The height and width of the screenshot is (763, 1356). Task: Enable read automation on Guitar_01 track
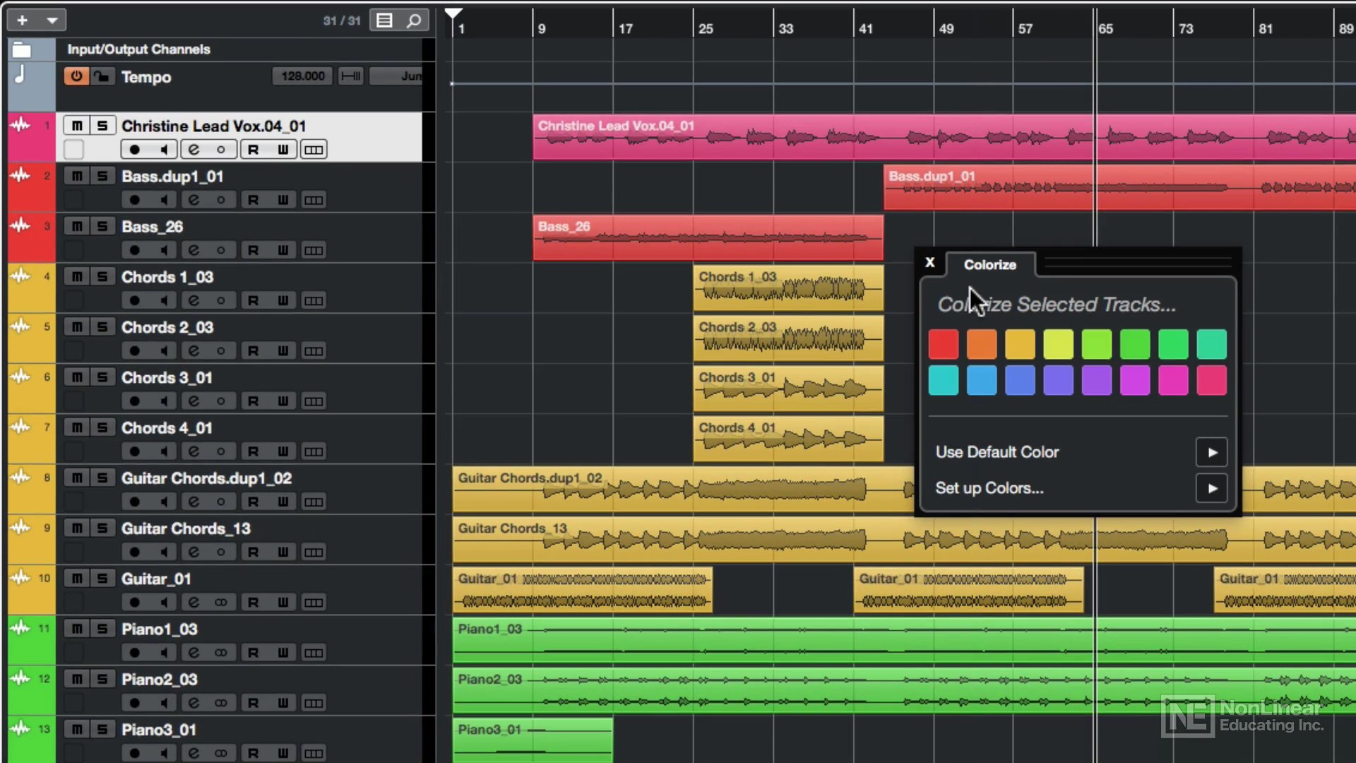[x=253, y=603]
